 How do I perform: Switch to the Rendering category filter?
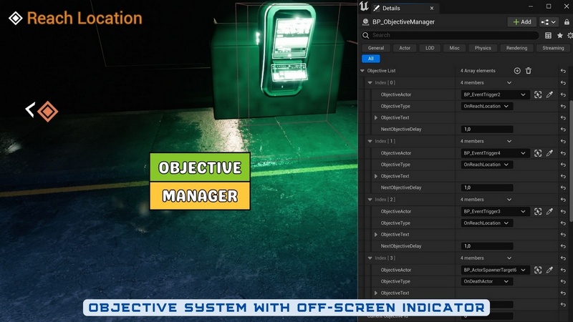coord(517,48)
